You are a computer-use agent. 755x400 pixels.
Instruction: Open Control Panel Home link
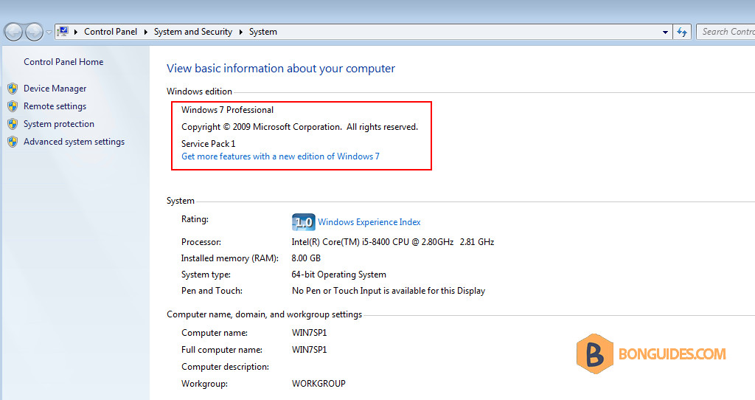click(63, 62)
